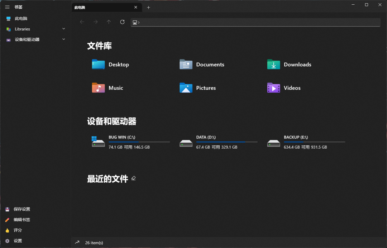The height and width of the screenshot is (248, 387).
Task: Toggle the sidebar with the hamburger icon
Action: (7, 7)
